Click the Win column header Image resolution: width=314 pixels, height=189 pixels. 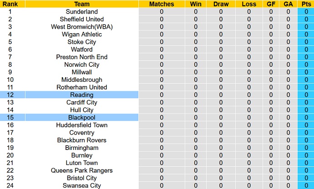196,4
